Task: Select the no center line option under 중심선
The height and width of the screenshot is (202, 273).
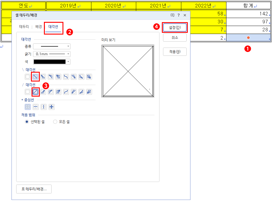Action: pos(27,107)
